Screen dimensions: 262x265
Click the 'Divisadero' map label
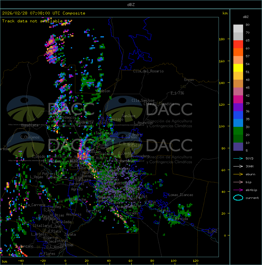tap(140, 156)
